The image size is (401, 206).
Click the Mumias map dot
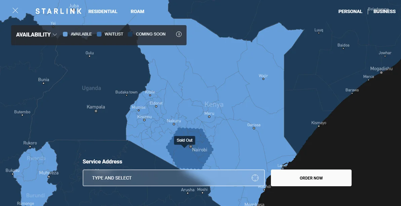tap(138, 111)
